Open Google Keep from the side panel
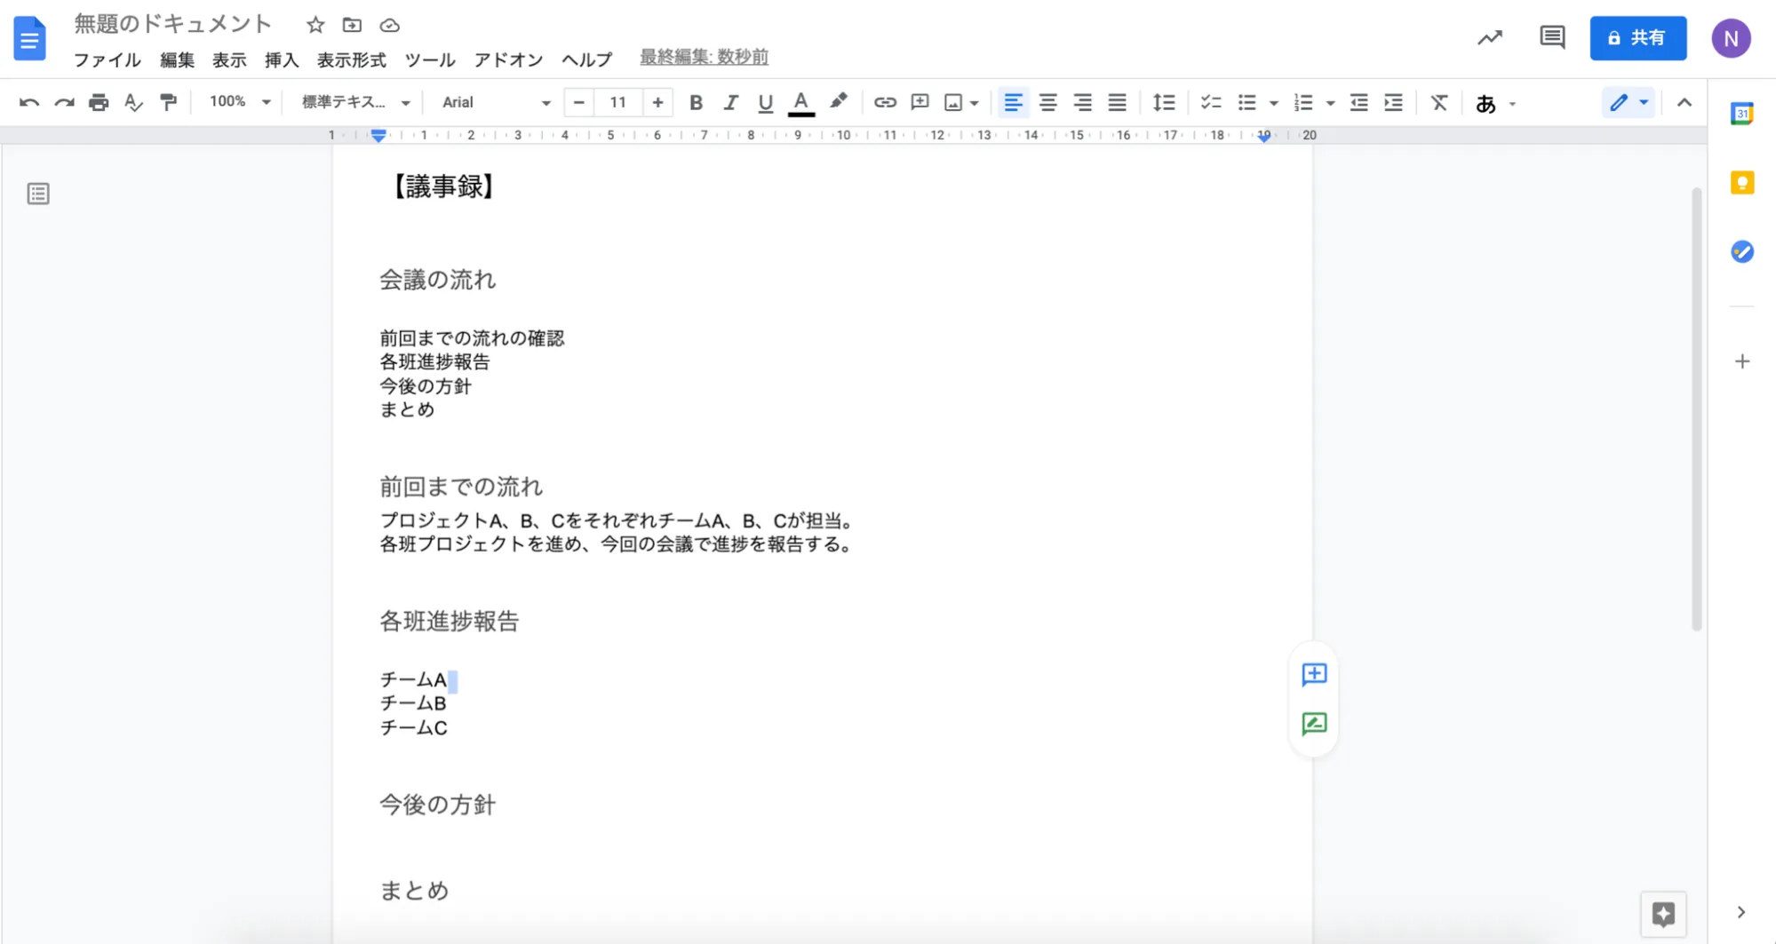Screen dimensions: 1776x944 (1741, 183)
